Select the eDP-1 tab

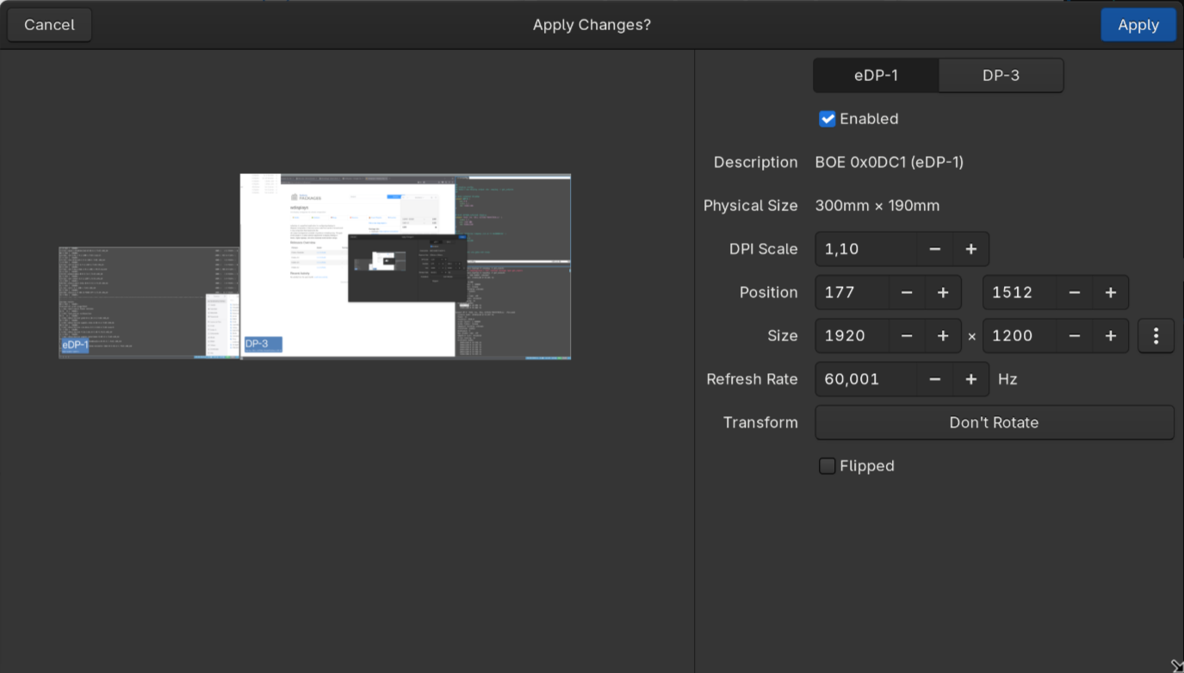[x=876, y=76]
